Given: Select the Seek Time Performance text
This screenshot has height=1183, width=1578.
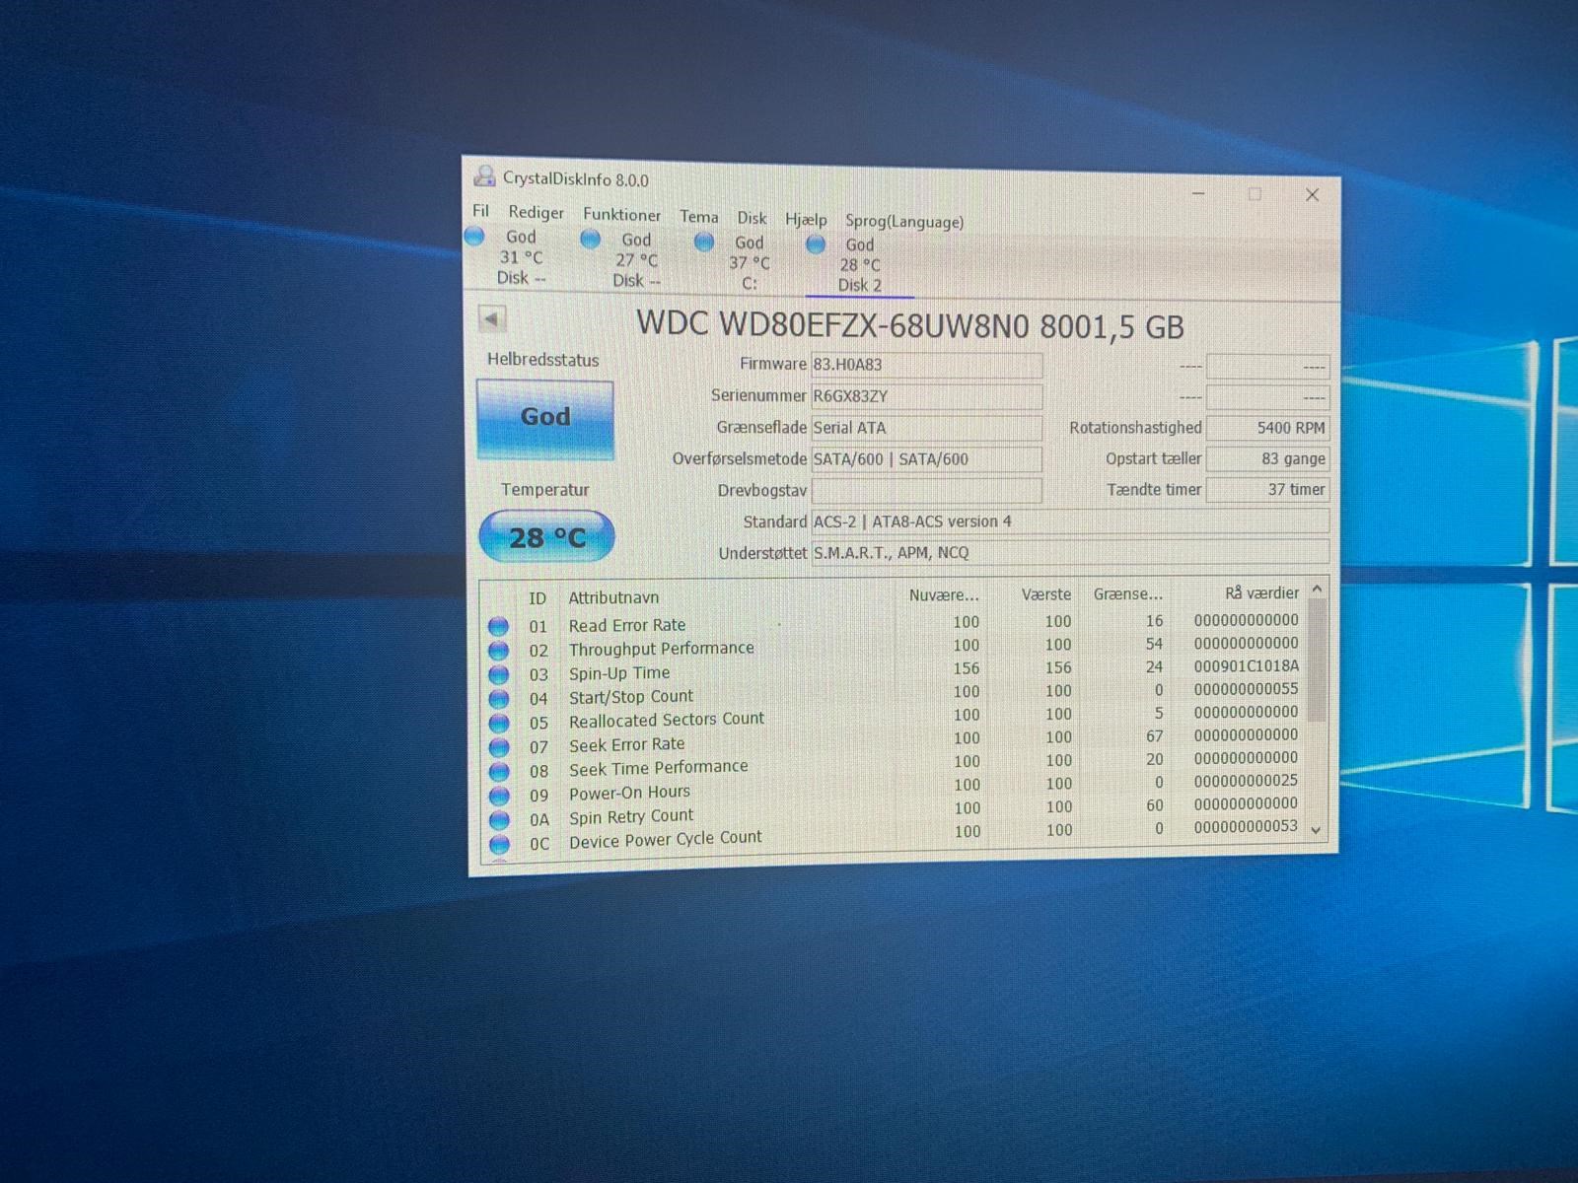Looking at the screenshot, I should [x=658, y=767].
